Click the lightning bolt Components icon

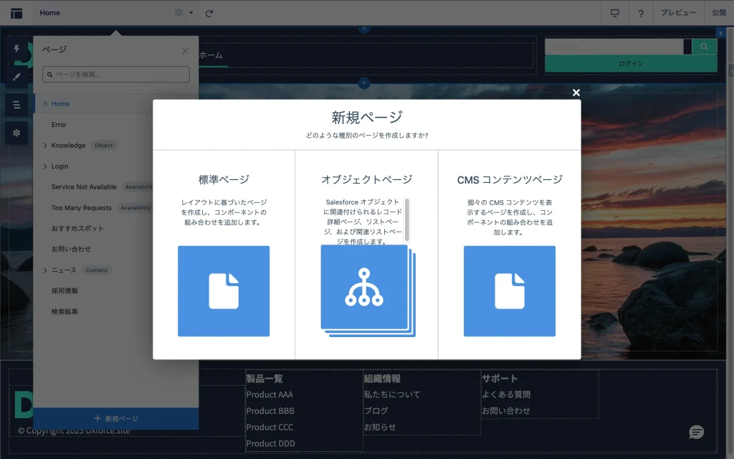(x=16, y=49)
